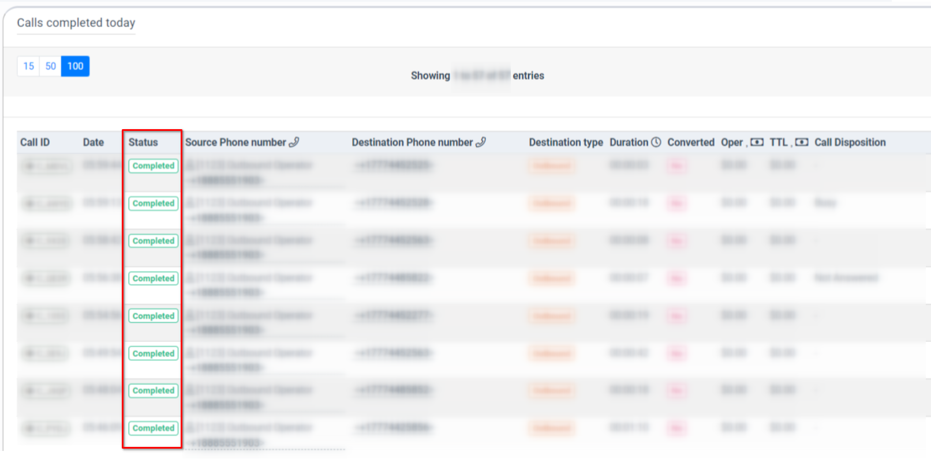Sort table by Date column header
The height and width of the screenshot is (459, 931).
93,142
